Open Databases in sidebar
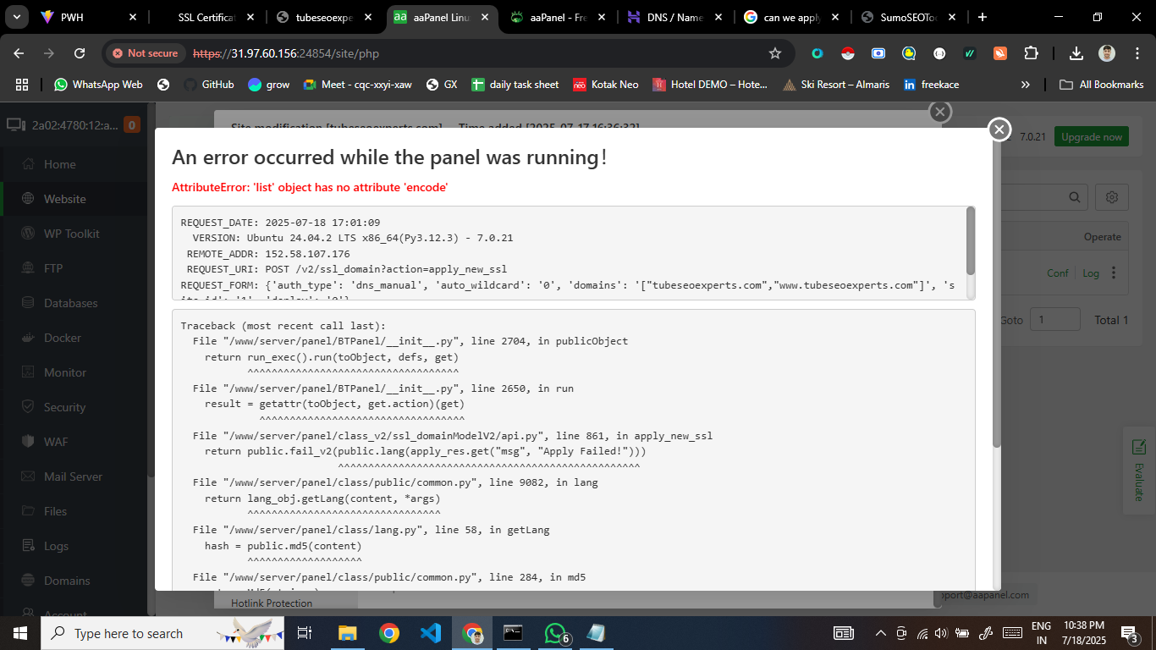The height and width of the screenshot is (650, 1156). (70, 303)
